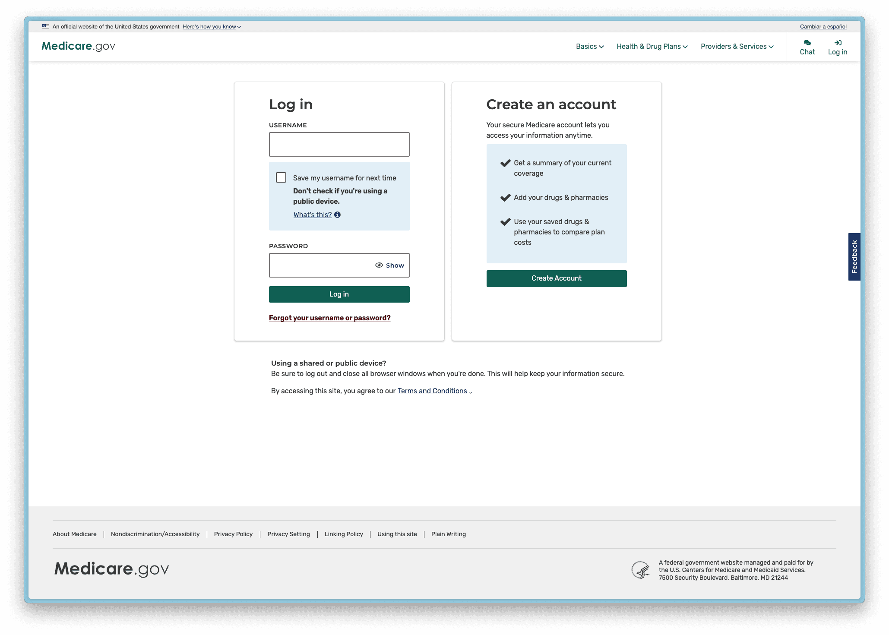The image size is (889, 635).
Task: Click the Username input field
Action: [x=339, y=144]
